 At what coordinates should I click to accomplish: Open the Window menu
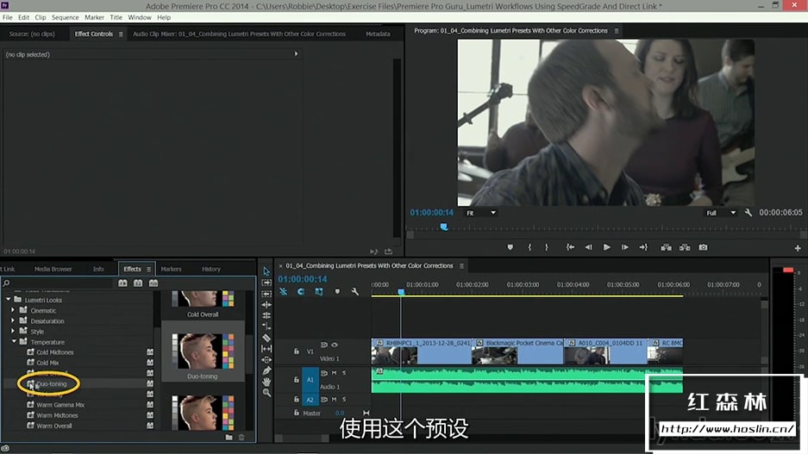click(x=140, y=17)
